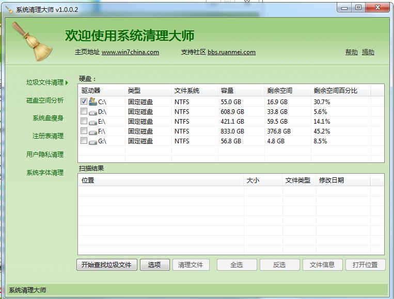Click the 421.1 GB capacity value
This screenshot has height=299, width=394.
point(232,122)
